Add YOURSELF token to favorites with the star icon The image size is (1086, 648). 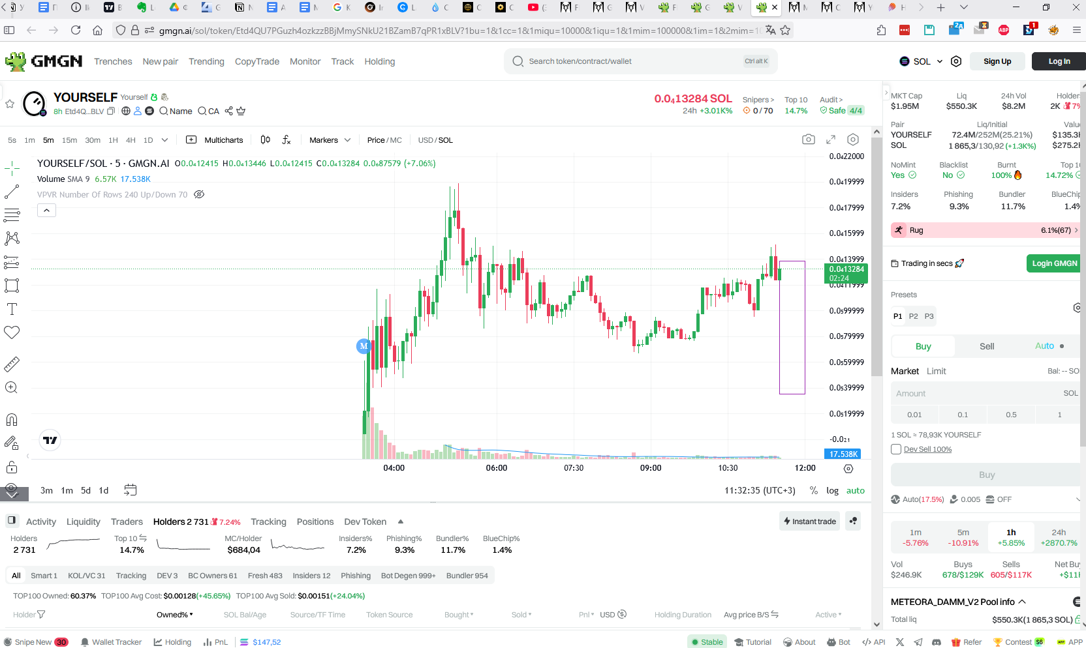point(10,104)
